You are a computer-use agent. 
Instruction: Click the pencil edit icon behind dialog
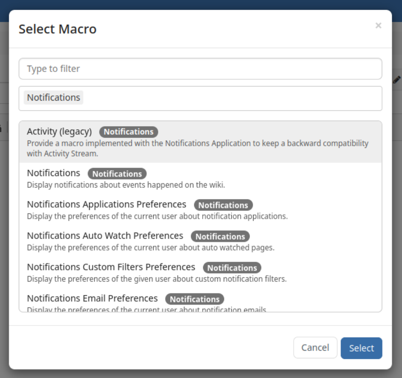pos(396,80)
